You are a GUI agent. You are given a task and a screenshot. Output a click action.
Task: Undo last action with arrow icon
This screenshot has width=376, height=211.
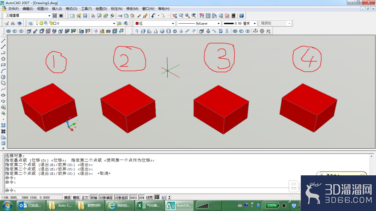(153, 16)
